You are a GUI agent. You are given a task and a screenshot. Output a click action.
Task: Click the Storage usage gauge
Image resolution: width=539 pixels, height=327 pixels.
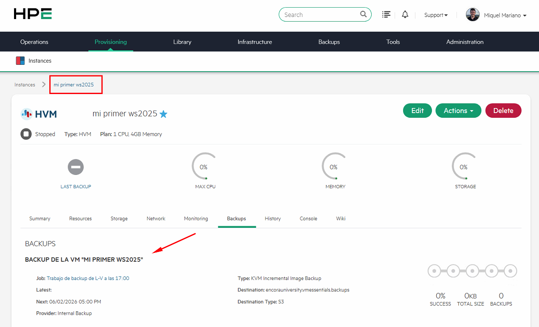pos(463,167)
